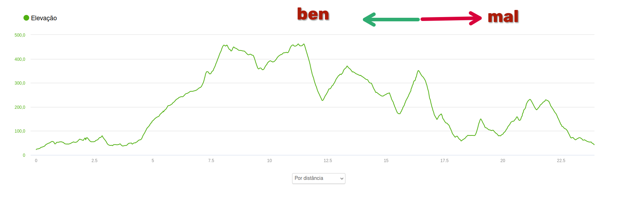Screen dimensions: 629x198
Task: Click the 12.5 distance axis label
Action: click(x=328, y=161)
